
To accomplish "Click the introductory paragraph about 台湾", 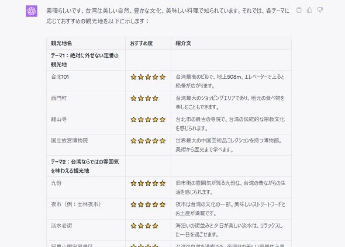I will click(x=168, y=16).
